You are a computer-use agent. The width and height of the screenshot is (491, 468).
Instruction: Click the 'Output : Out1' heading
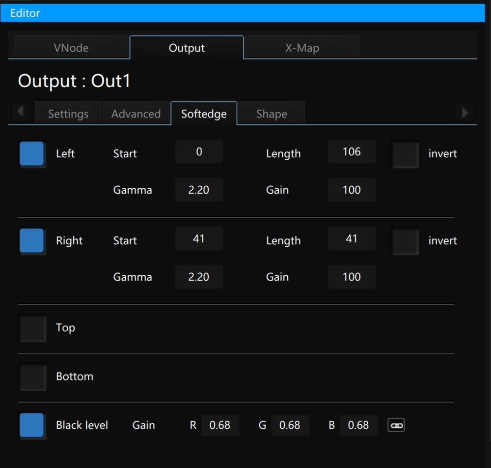[x=74, y=81]
